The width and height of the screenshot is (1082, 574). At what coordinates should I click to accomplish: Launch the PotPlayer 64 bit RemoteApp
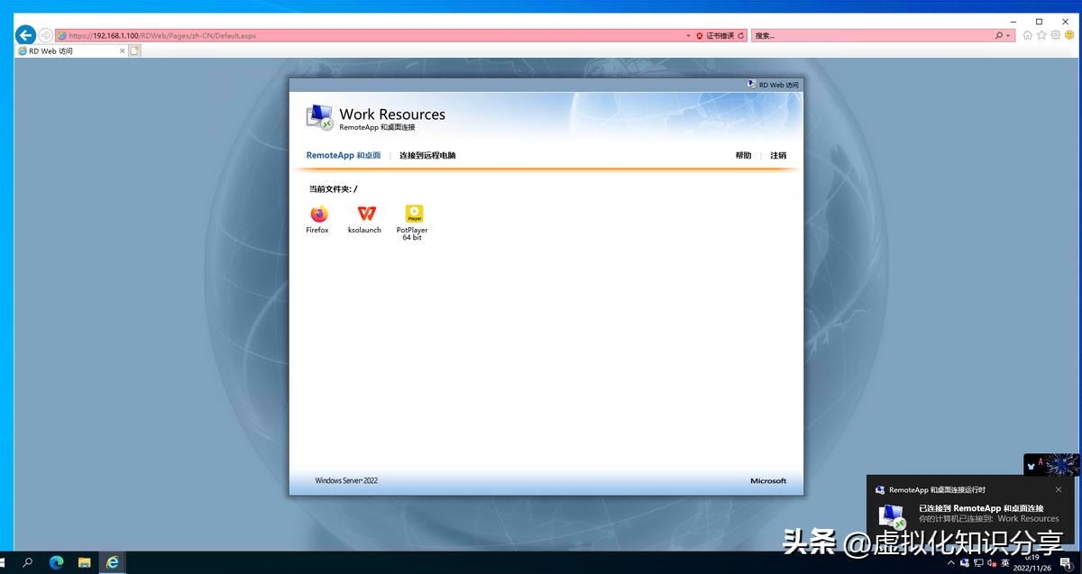412,216
